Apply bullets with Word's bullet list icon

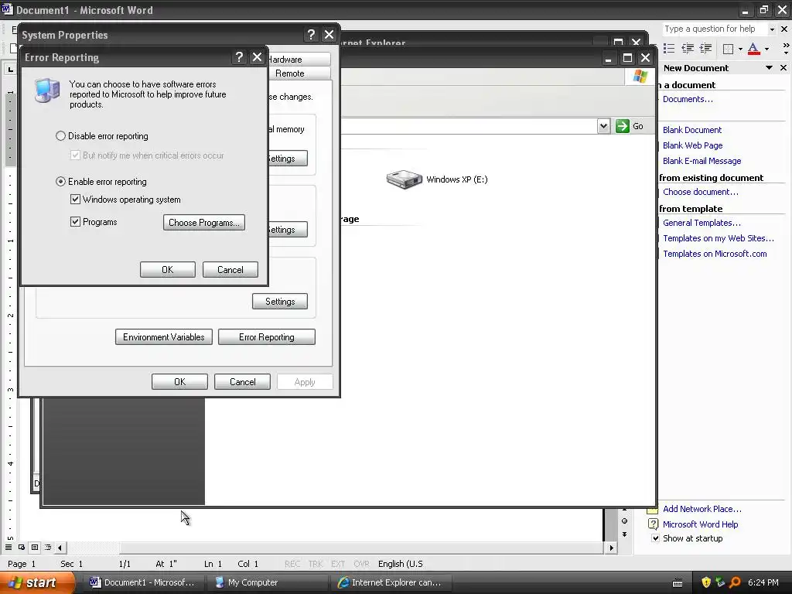click(x=669, y=49)
